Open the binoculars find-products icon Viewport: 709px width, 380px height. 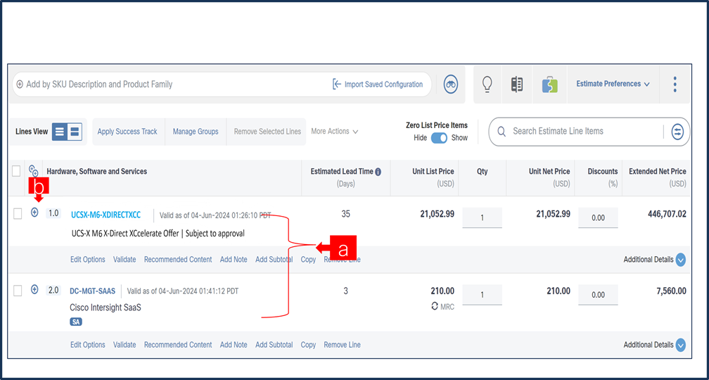451,84
